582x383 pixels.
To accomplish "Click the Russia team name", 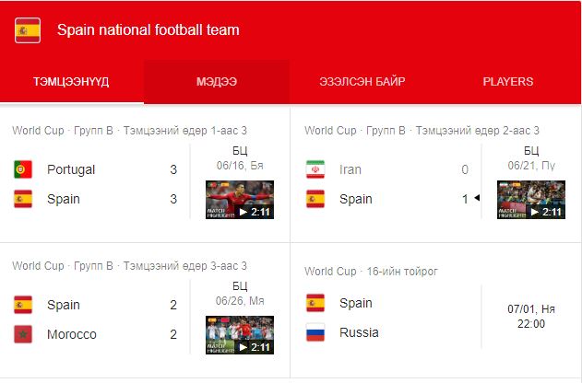I will pyautogui.click(x=359, y=332).
